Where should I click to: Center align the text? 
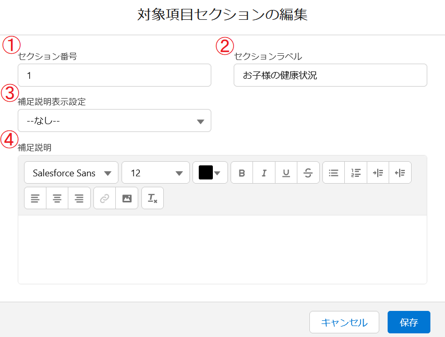point(57,198)
